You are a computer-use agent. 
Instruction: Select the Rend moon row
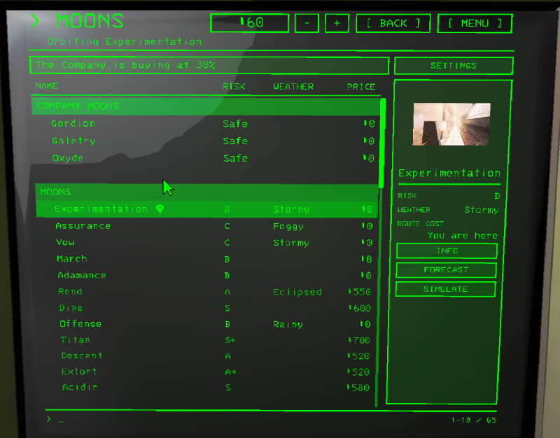207,292
